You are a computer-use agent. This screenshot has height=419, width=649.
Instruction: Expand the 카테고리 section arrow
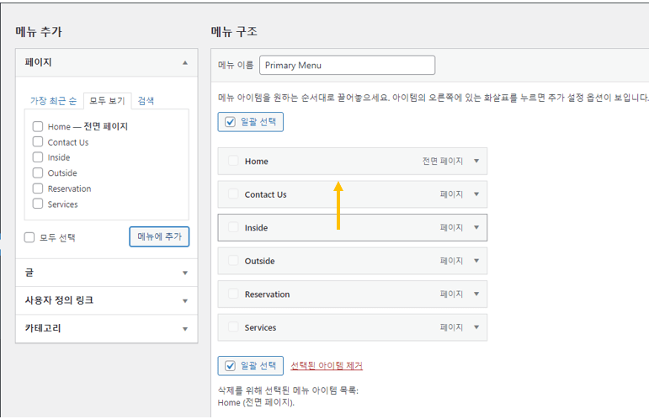[x=185, y=329]
